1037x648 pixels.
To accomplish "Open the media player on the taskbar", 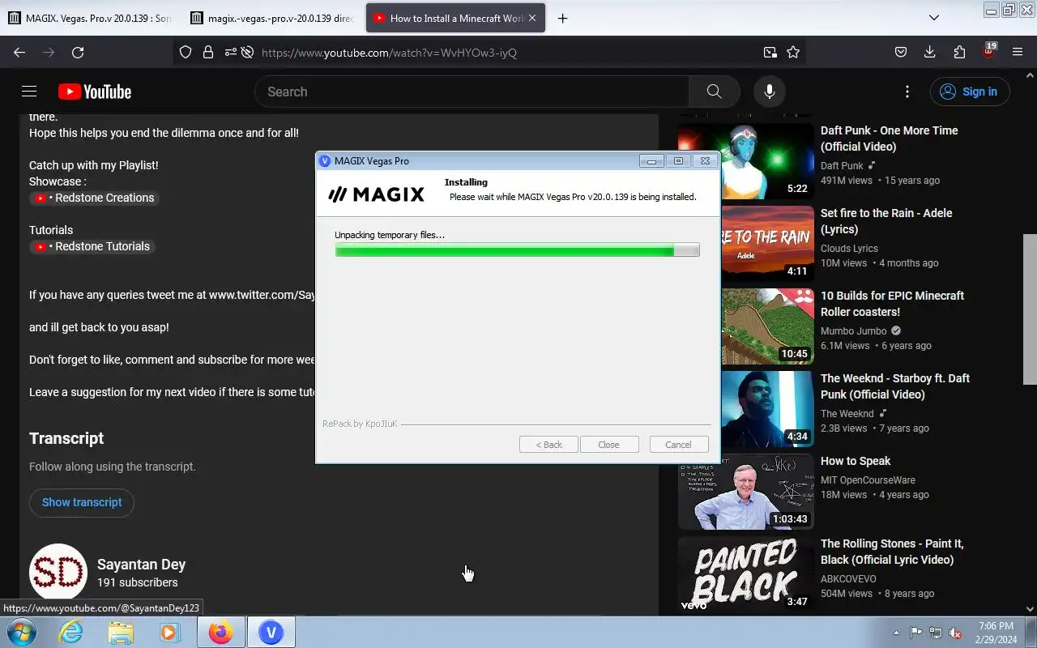I will [169, 632].
